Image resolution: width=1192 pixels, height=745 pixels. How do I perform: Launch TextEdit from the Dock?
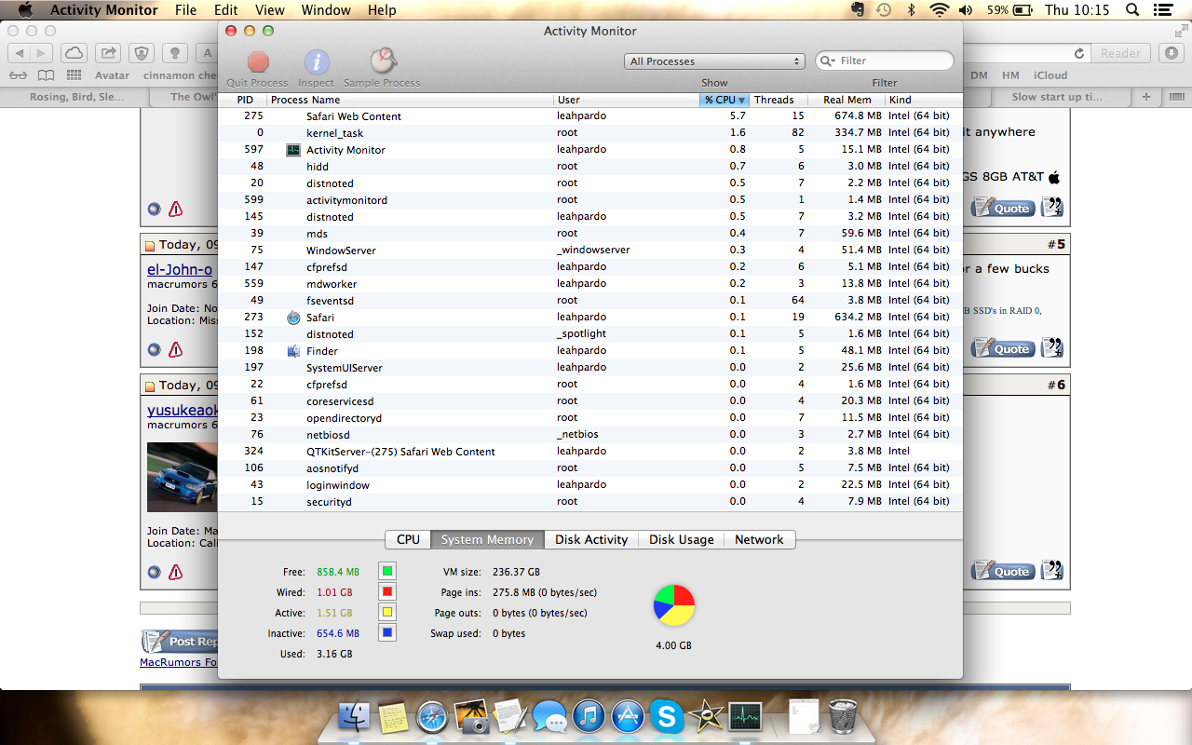(x=511, y=716)
